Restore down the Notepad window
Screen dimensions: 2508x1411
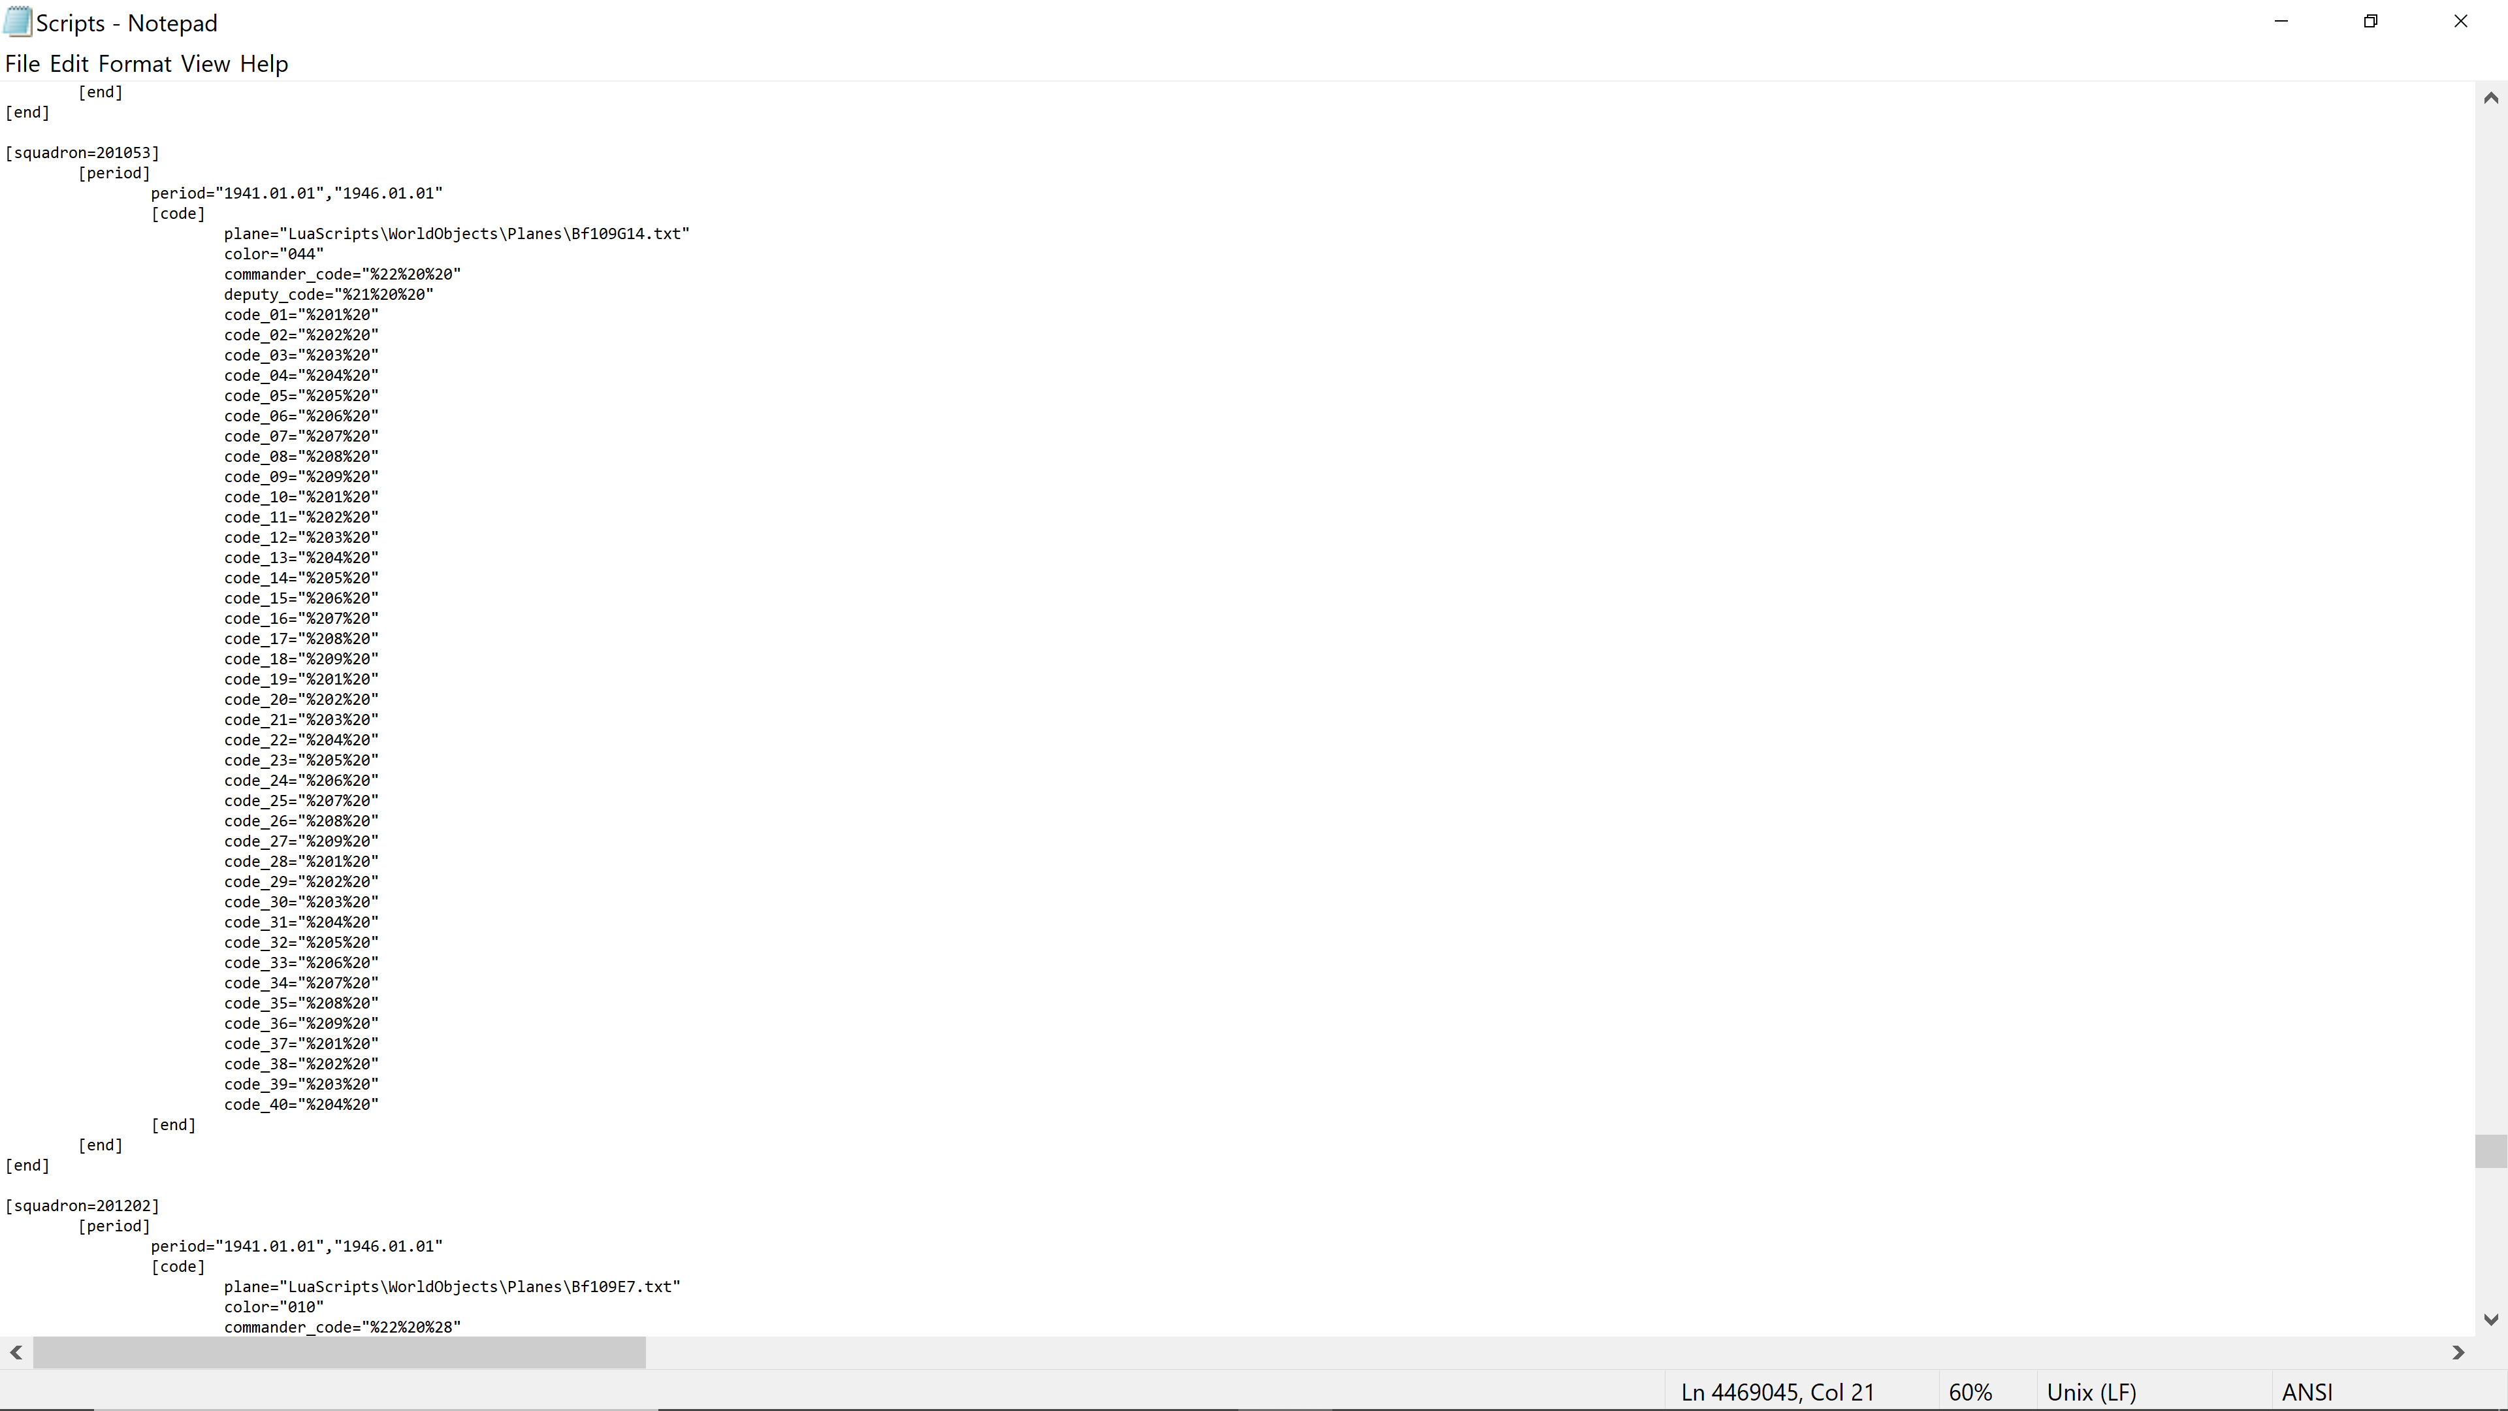2371,22
